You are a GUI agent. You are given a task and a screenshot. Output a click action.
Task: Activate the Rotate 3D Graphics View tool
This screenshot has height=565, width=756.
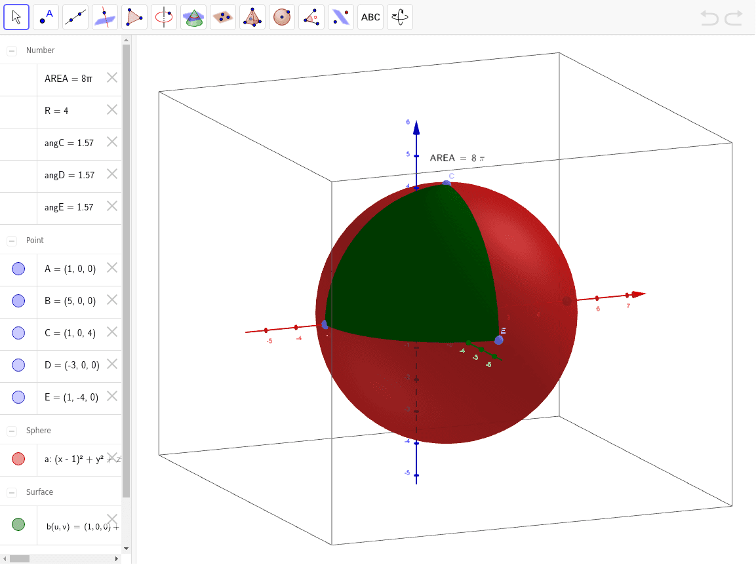click(399, 17)
